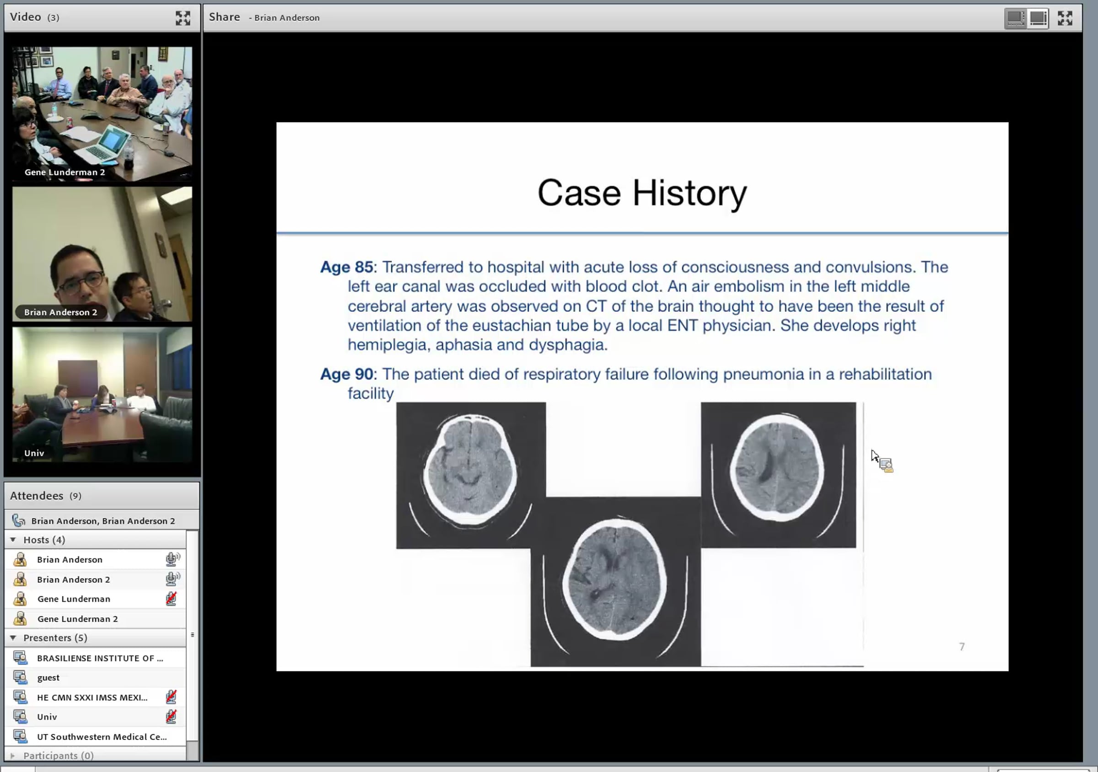This screenshot has height=772, width=1098.
Task: Select Brian Anderson in hosts list
Action: point(95,559)
